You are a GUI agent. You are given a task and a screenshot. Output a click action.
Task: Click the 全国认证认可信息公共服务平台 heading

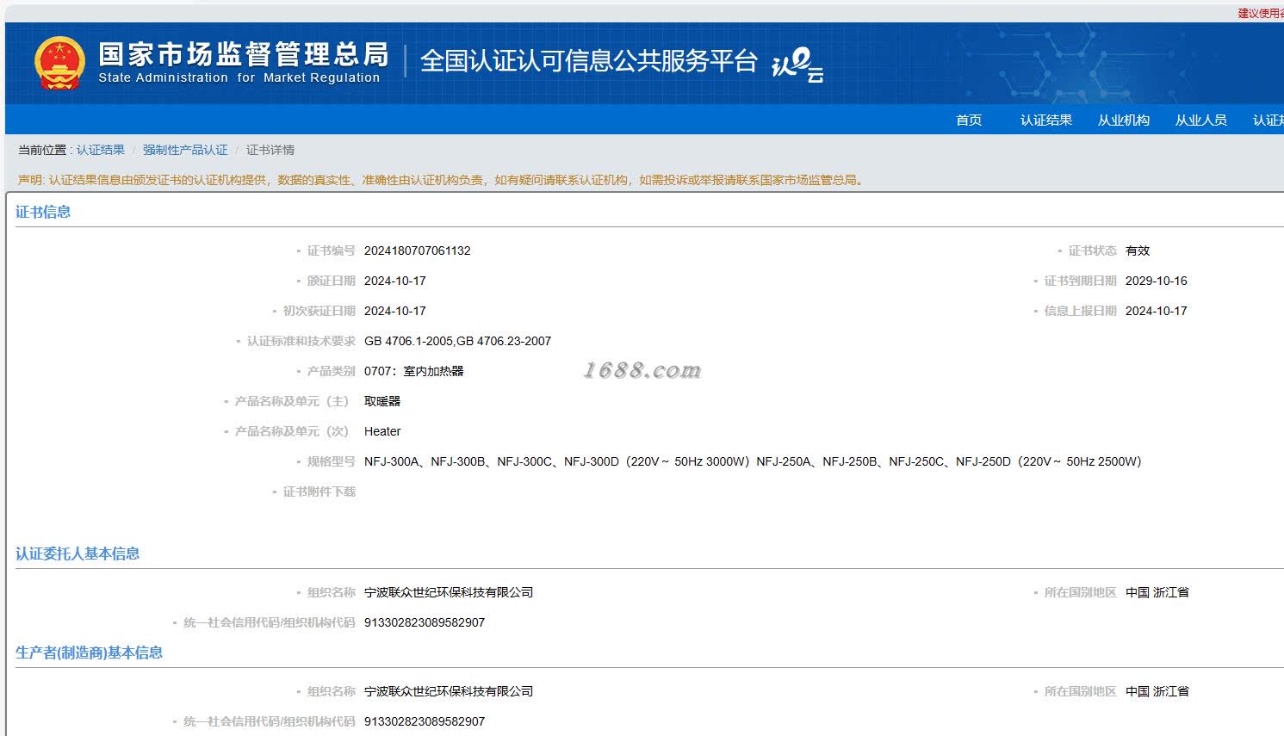(589, 61)
